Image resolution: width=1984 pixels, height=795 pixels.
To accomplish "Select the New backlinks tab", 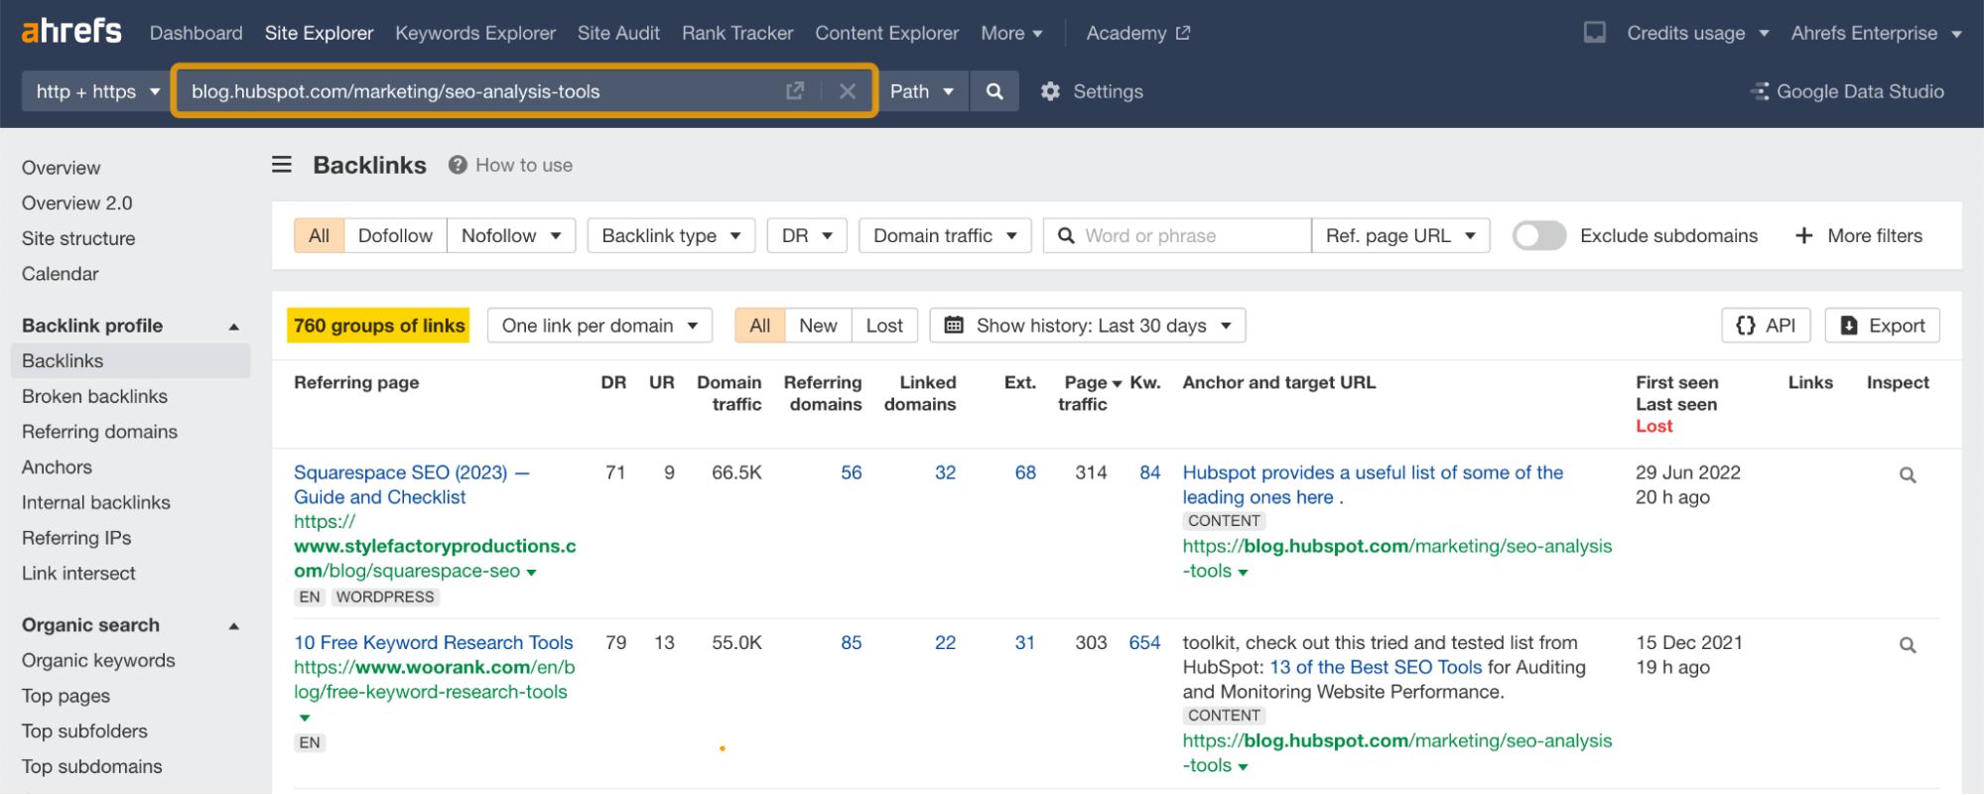I will tap(818, 326).
